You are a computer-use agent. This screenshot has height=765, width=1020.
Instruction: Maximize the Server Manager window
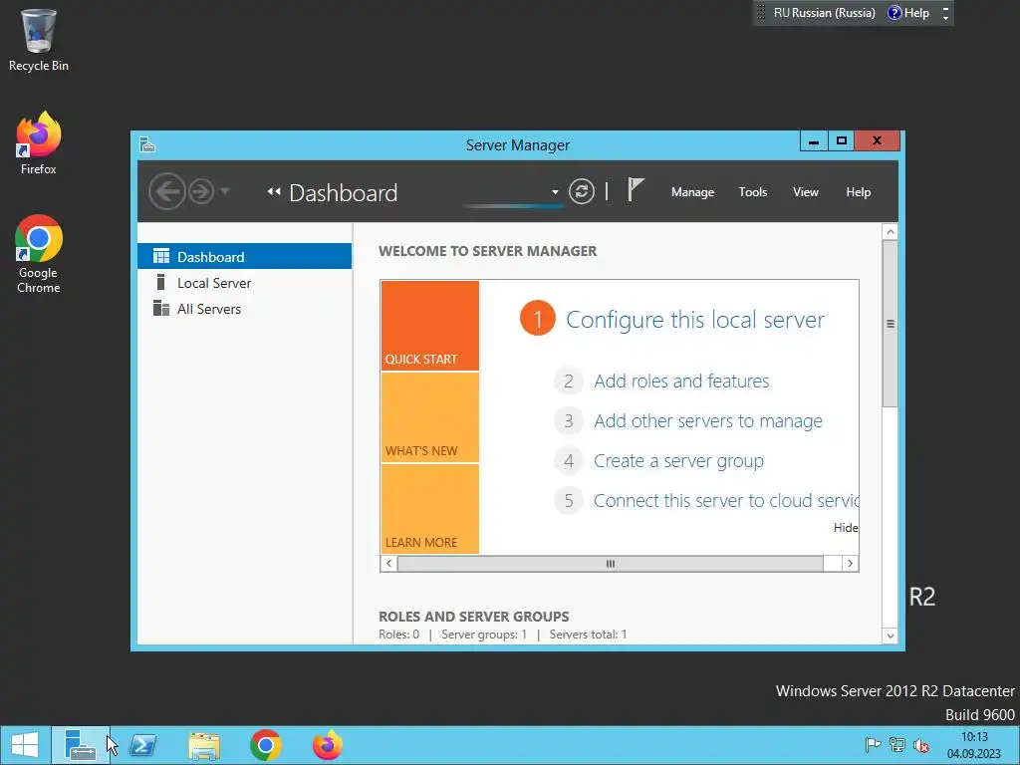[841, 140]
